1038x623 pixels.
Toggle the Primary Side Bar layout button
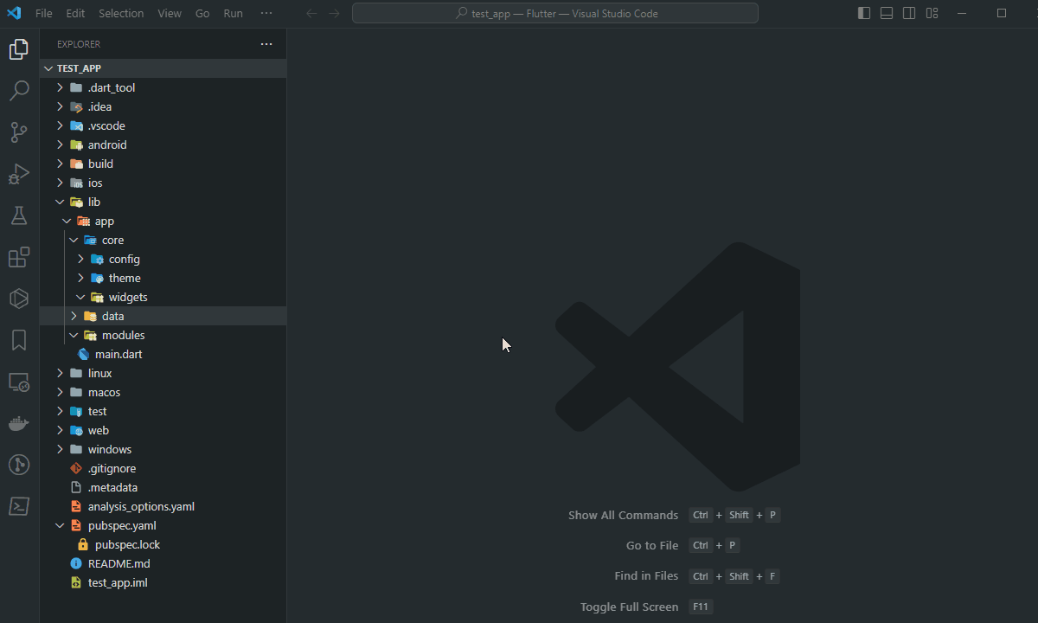[864, 13]
